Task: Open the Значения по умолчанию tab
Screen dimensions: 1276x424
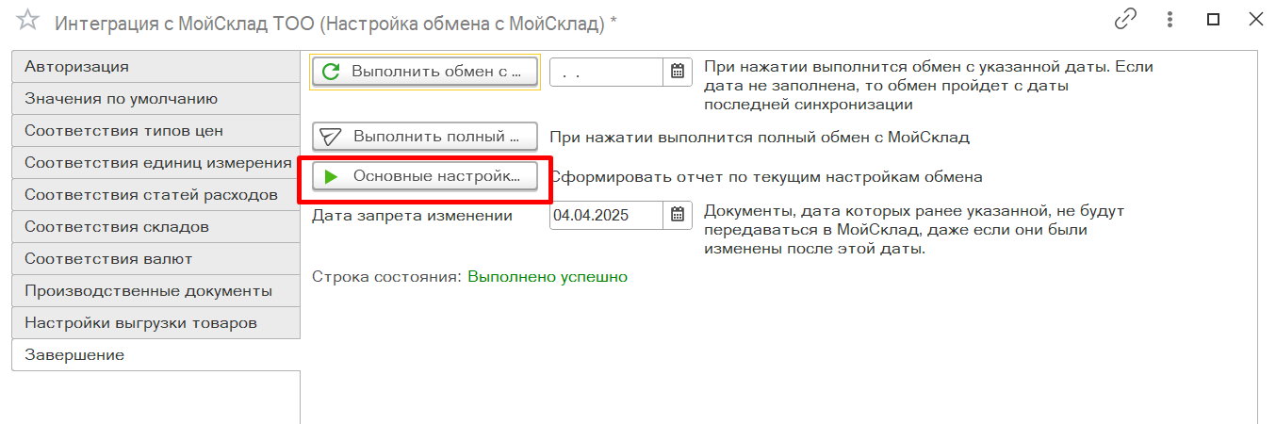Action: coord(155,99)
